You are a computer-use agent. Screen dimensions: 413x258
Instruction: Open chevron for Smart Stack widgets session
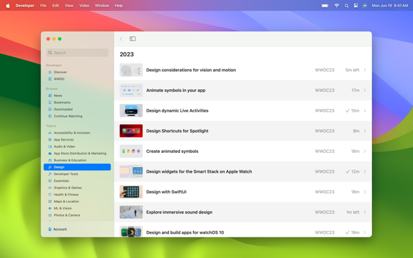click(365, 171)
